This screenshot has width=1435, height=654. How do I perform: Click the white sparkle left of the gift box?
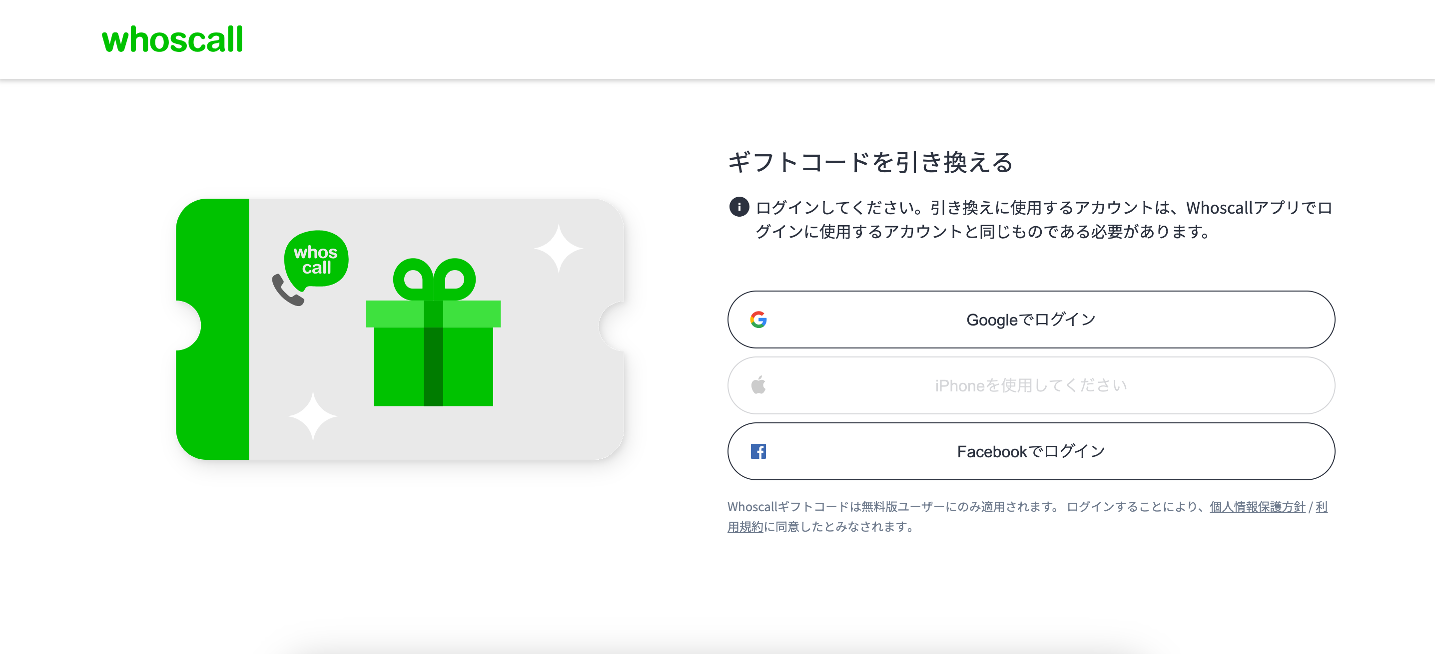point(312,416)
